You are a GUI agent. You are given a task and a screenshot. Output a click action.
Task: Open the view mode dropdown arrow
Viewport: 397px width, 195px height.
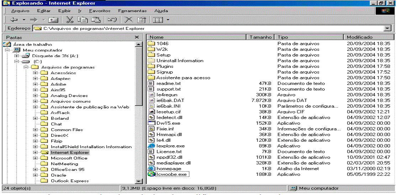coord(168,20)
